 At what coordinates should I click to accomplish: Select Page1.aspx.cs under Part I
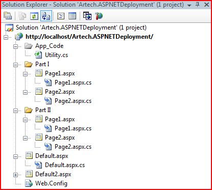point(73,83)
